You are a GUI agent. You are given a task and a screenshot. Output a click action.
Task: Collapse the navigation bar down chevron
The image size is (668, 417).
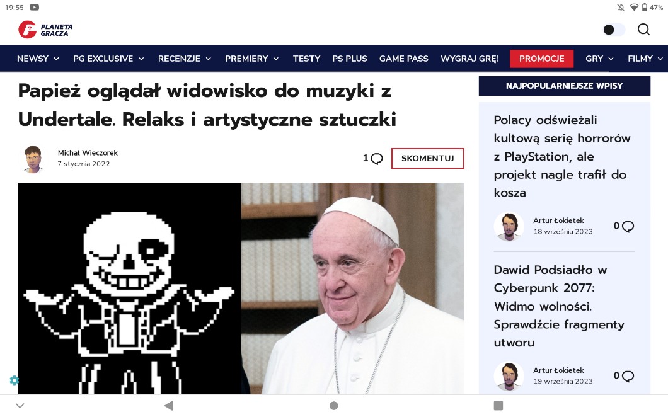click(20, 406)
